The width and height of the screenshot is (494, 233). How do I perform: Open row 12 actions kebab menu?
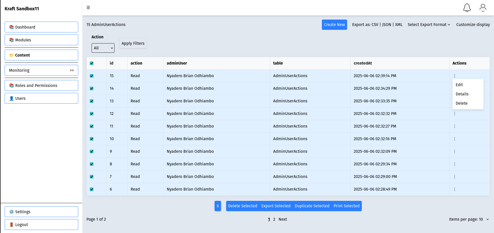click(455, 114)
